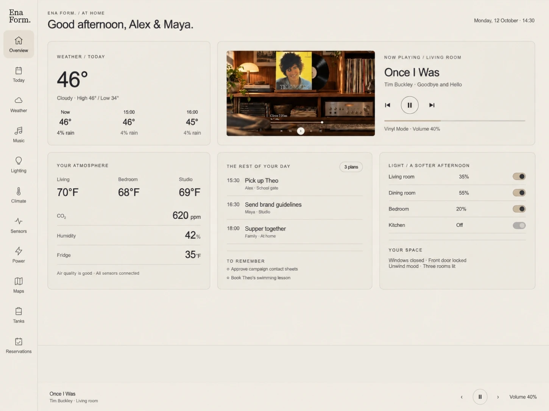Image resolution: width=549 pixels, height=411 pixels.
Task: Click Windows closed · Front door locked status
Action: coord(427,261)
